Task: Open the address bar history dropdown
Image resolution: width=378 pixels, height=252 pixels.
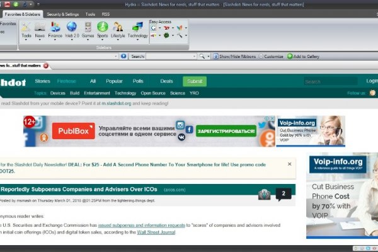Action: [116, 57]
